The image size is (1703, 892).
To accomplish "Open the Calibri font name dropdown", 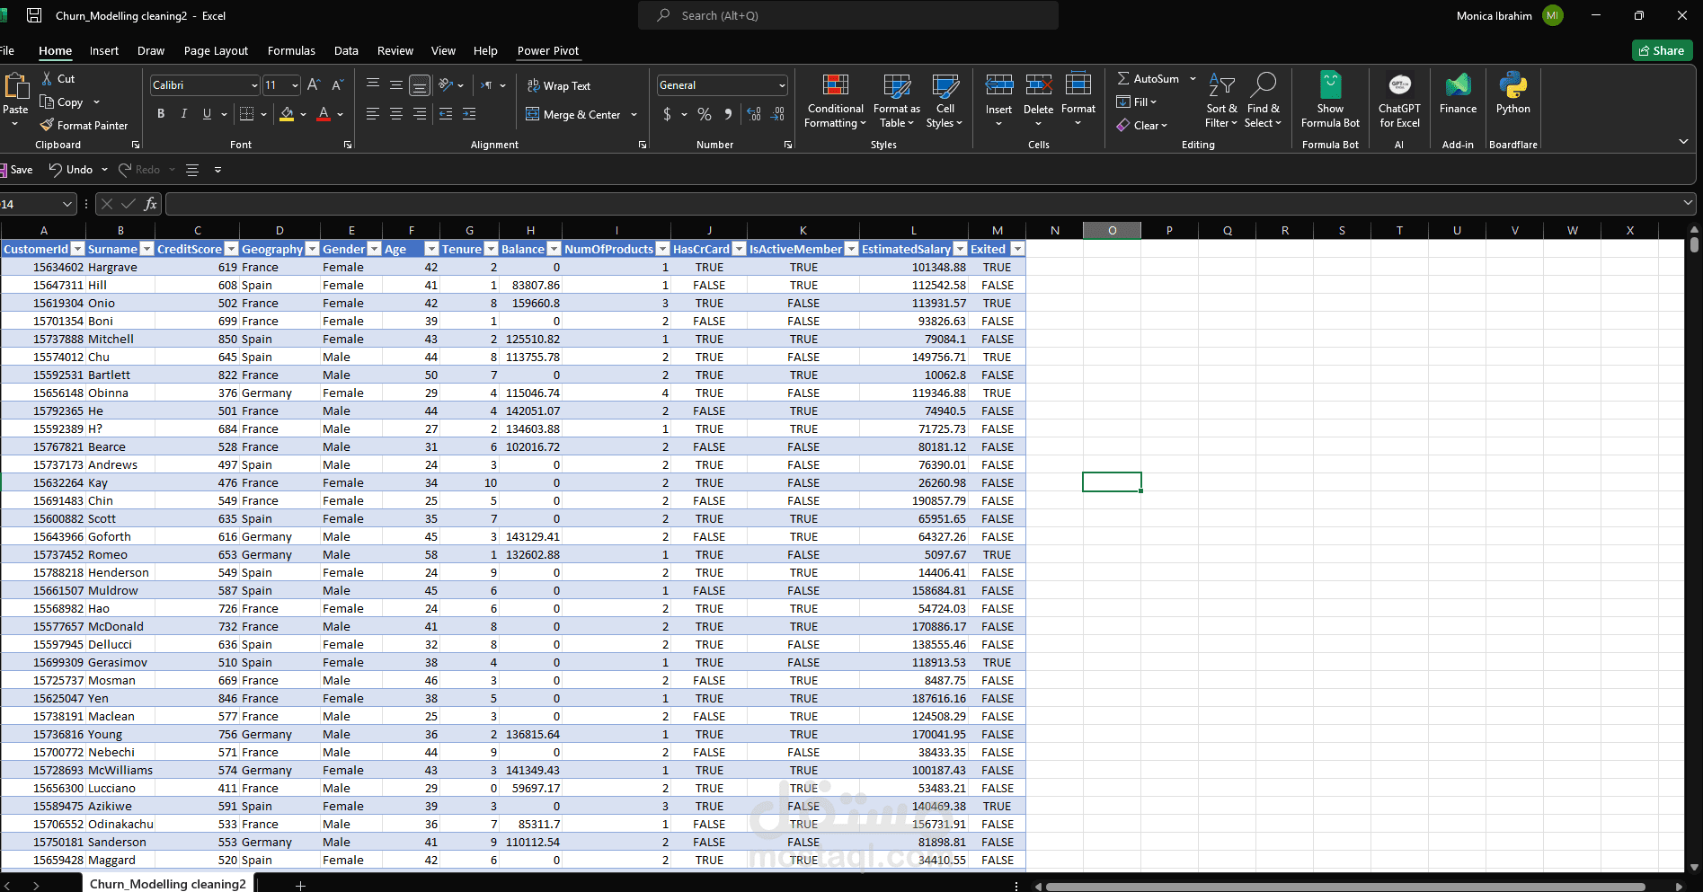I will pyautogui.click(x=254, y=85).
